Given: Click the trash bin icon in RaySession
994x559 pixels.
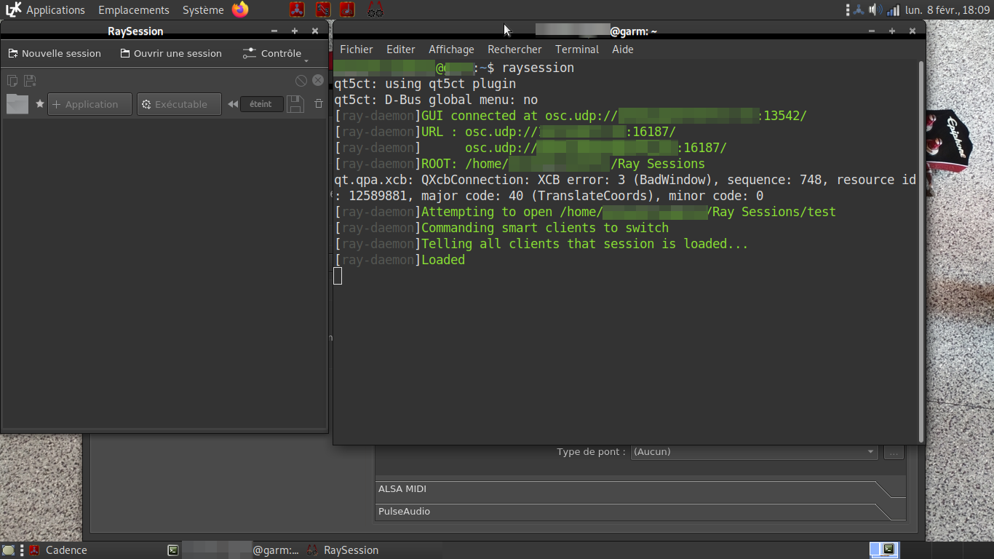Looking at the screenshot, I should 318,104.
